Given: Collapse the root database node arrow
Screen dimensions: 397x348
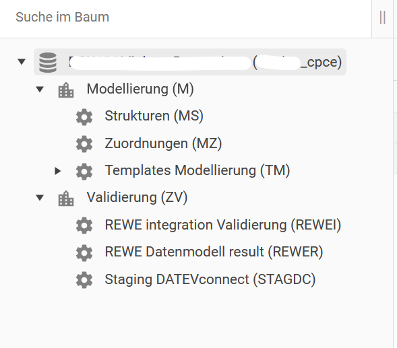Looking at the screenshot, I should pos(22,61).
